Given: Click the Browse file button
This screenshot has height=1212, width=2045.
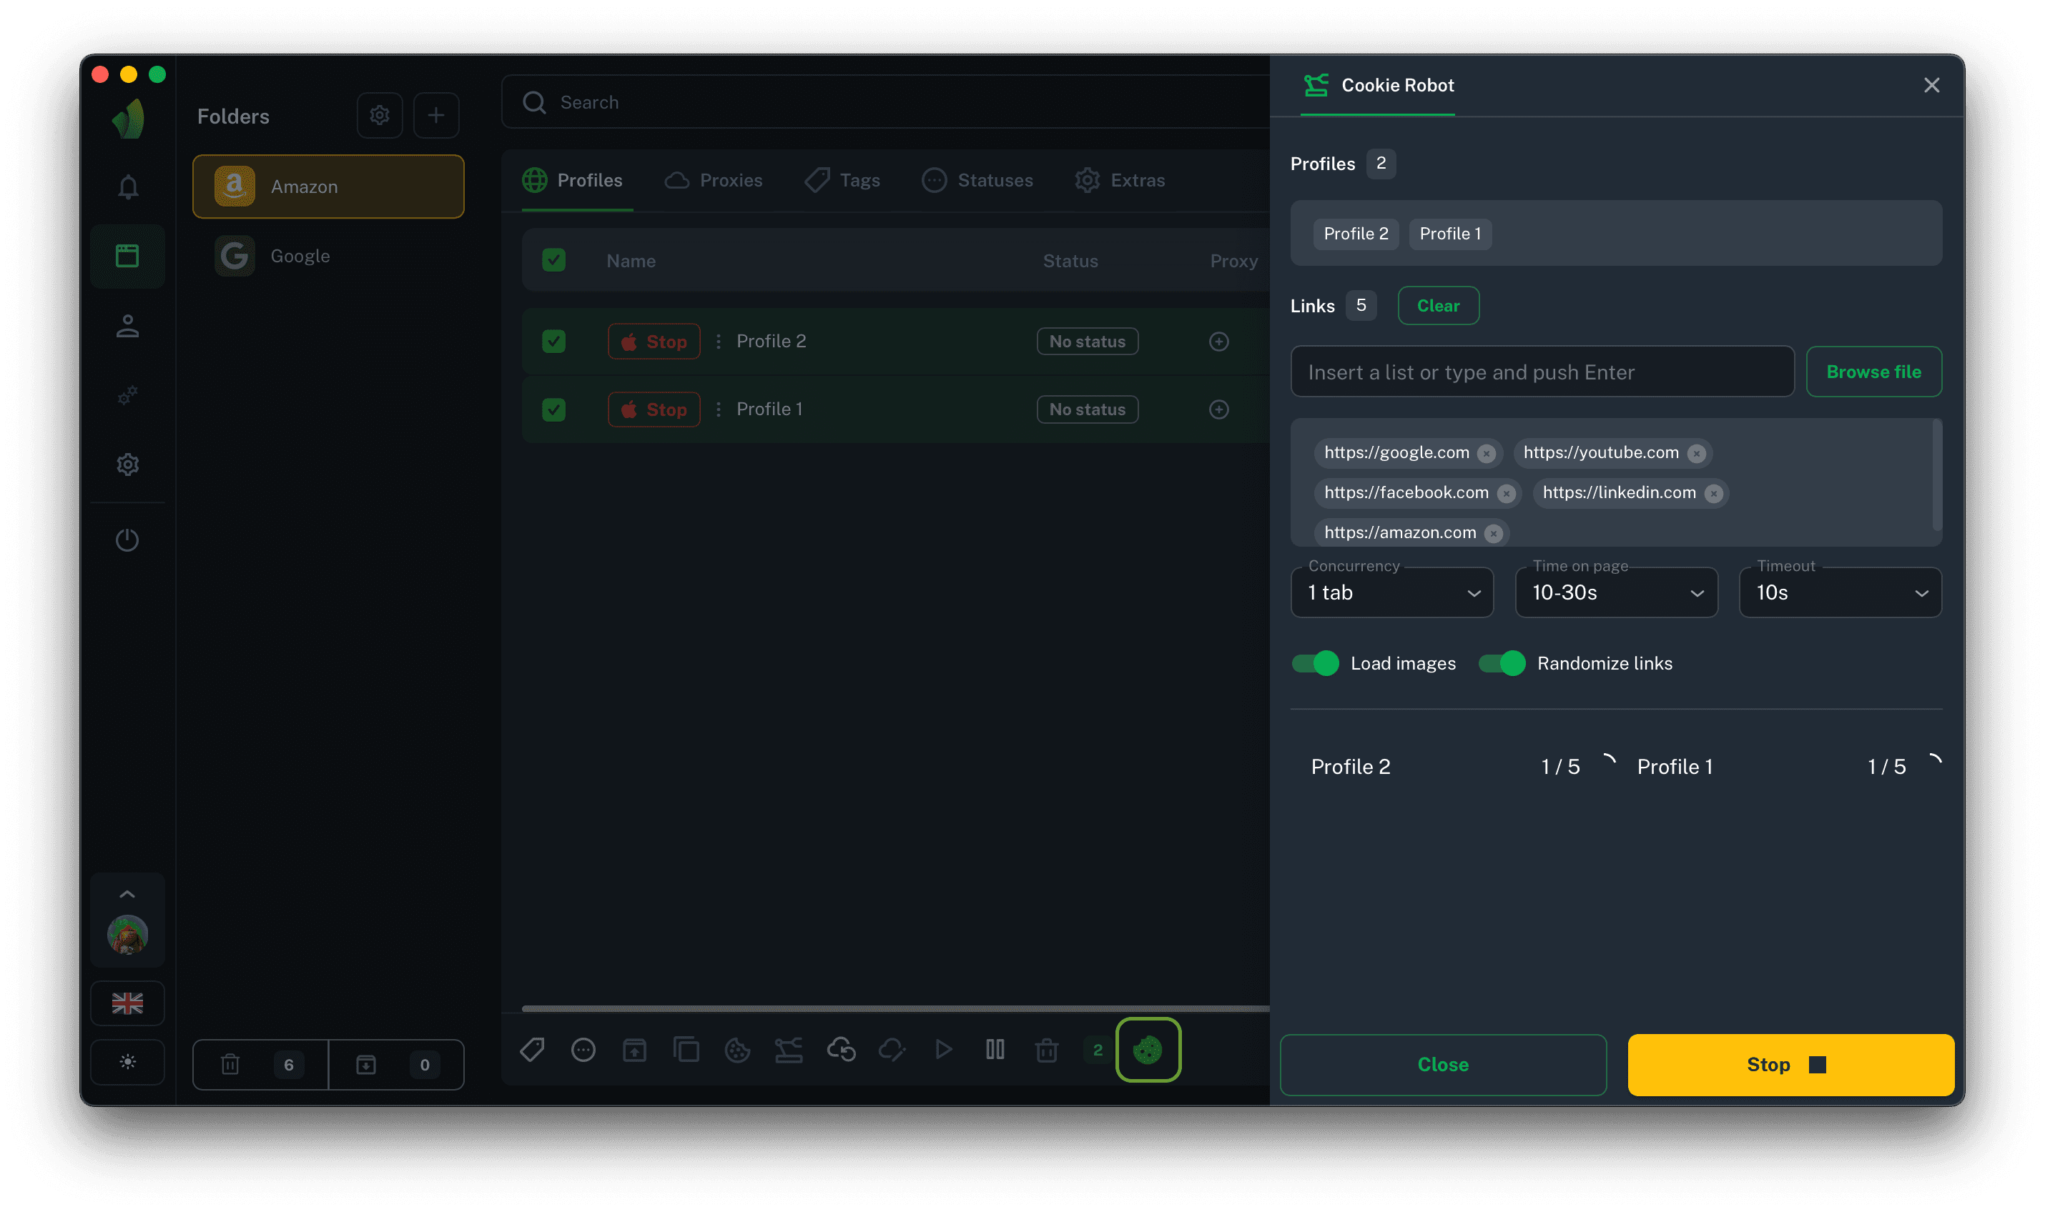Looking at the screenshot, I should tap(1873, 372).
